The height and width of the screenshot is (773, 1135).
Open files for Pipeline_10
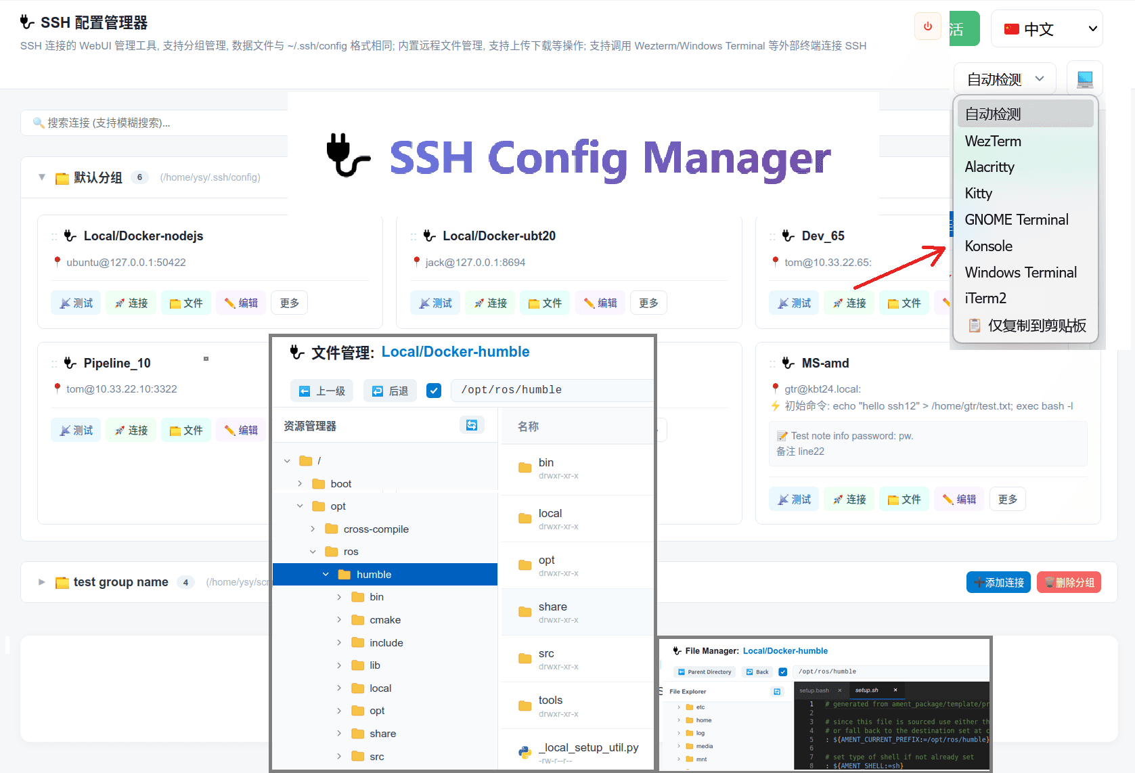click(186, 430)
